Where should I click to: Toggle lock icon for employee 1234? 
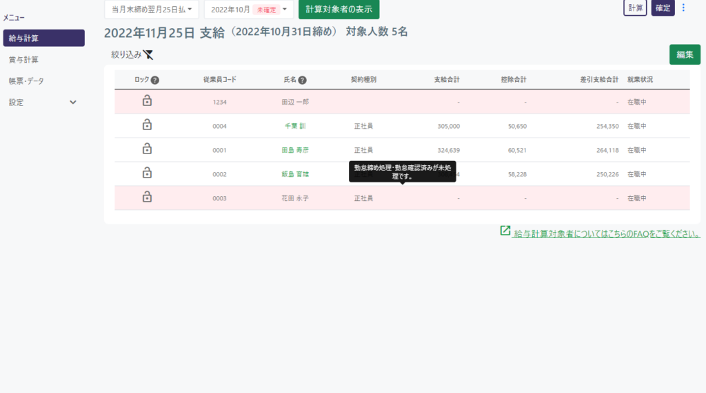tap(147, 101)
